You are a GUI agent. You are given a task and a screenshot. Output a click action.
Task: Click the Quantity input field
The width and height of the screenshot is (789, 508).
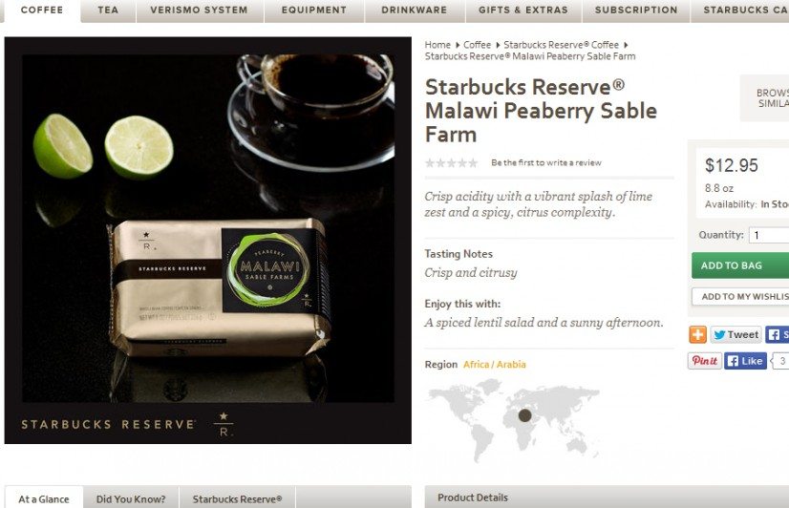[x=769, y=235]
